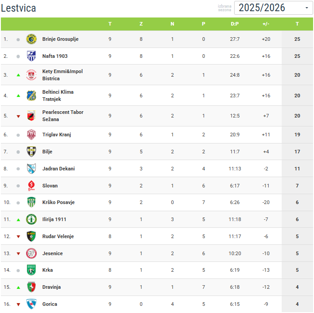314x313 pixels.
Task: Open the Beltinci Klima Tratnjek team page
Action: coord(58,96)
